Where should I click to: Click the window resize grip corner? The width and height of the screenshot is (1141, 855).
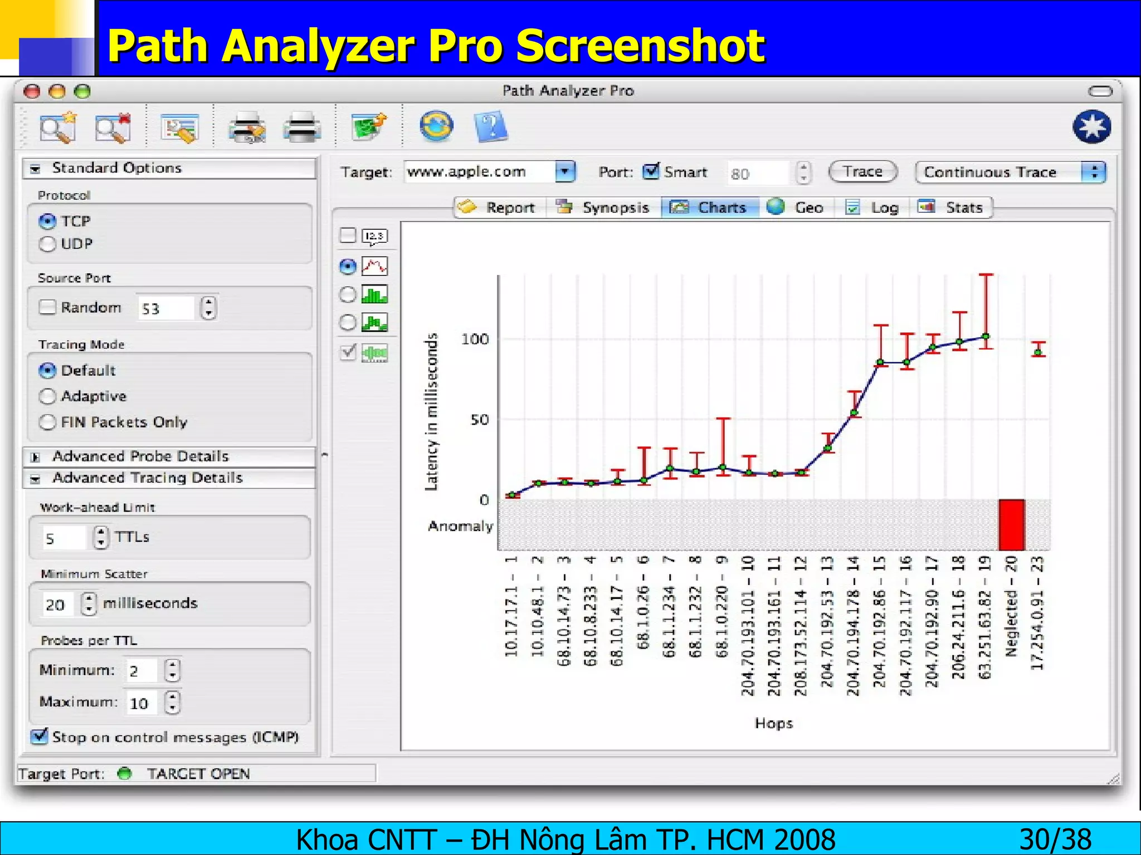(1112, 778)
